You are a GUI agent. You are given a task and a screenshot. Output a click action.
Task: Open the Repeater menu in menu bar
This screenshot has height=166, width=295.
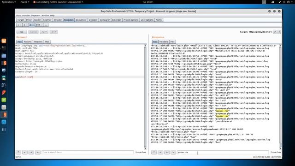coord(36,15)
